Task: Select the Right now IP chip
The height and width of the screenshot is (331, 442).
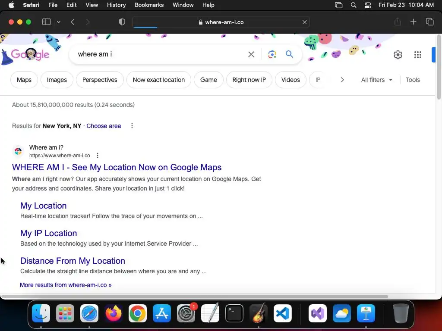Action: [x=249, y=80]
